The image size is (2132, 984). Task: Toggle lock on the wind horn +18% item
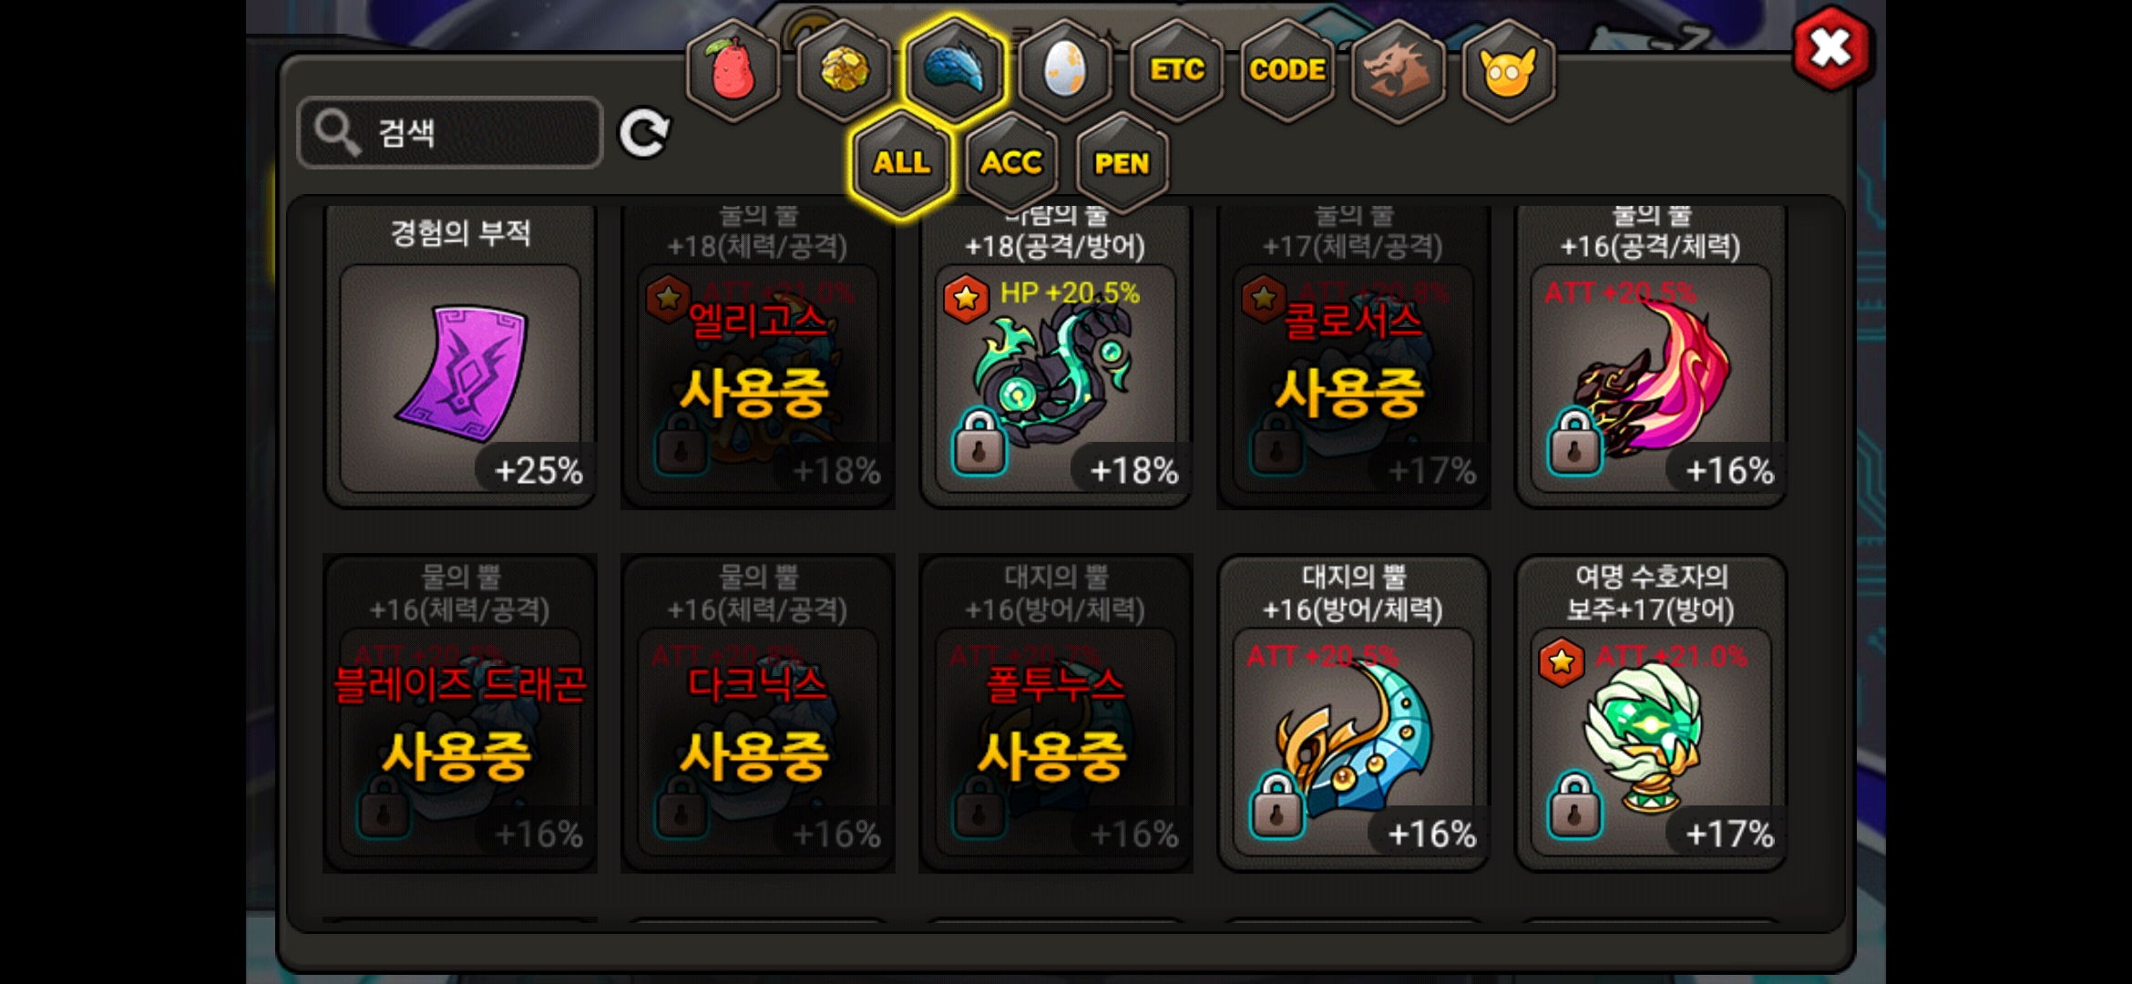click(x=979, y=444)
